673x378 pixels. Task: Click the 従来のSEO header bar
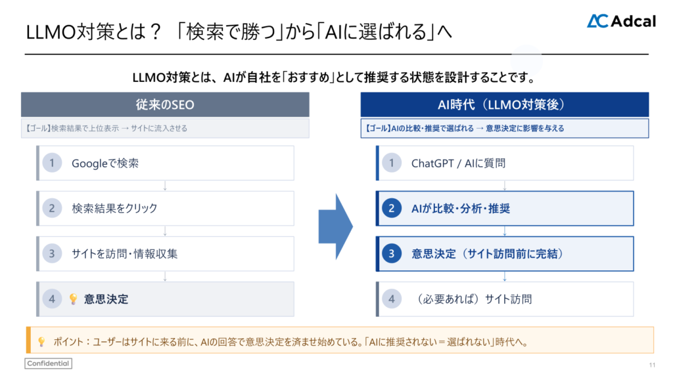pos(164,104)
